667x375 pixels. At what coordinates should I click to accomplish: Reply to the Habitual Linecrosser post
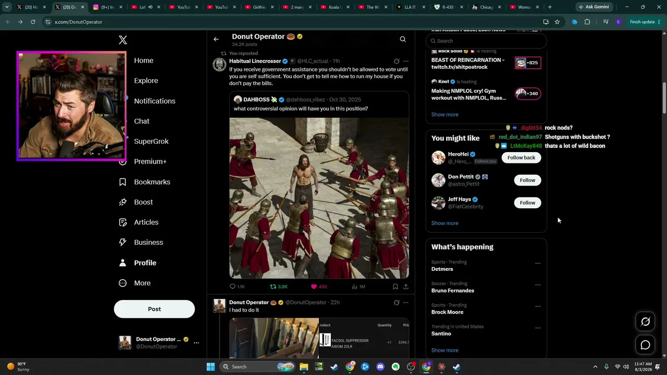(237, 286)
